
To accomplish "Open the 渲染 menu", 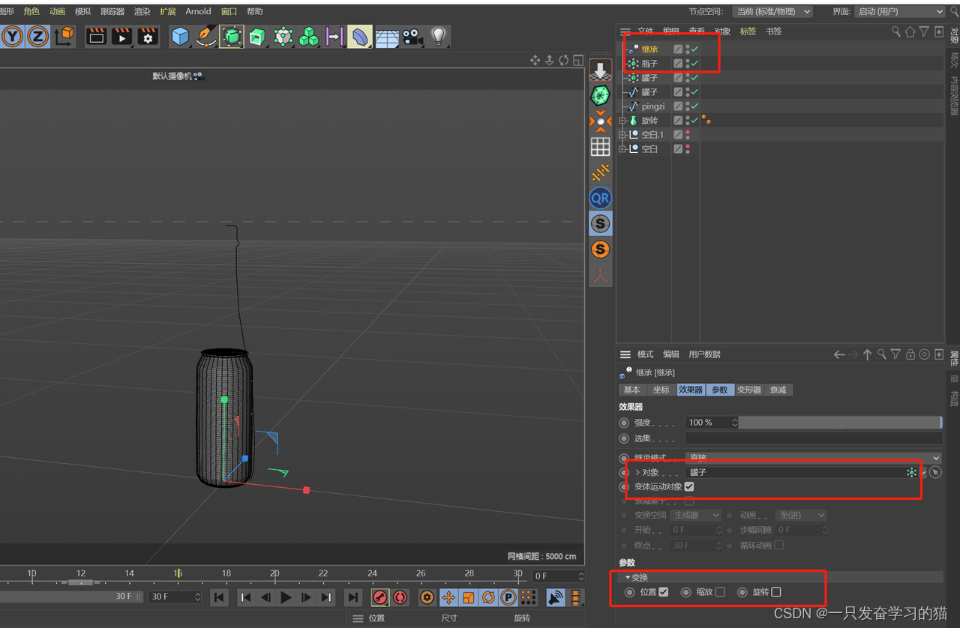I will click(142, 11).
